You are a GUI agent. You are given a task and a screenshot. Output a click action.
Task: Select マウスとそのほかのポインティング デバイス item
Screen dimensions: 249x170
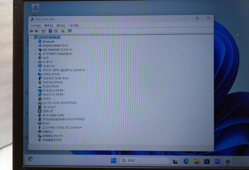coord(63,119)
